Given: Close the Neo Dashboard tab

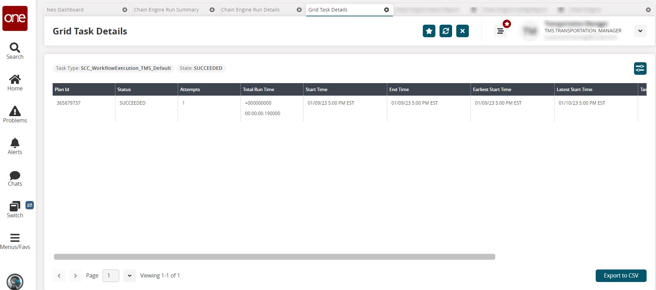Looking at the screenshot, I should [125, 10].
